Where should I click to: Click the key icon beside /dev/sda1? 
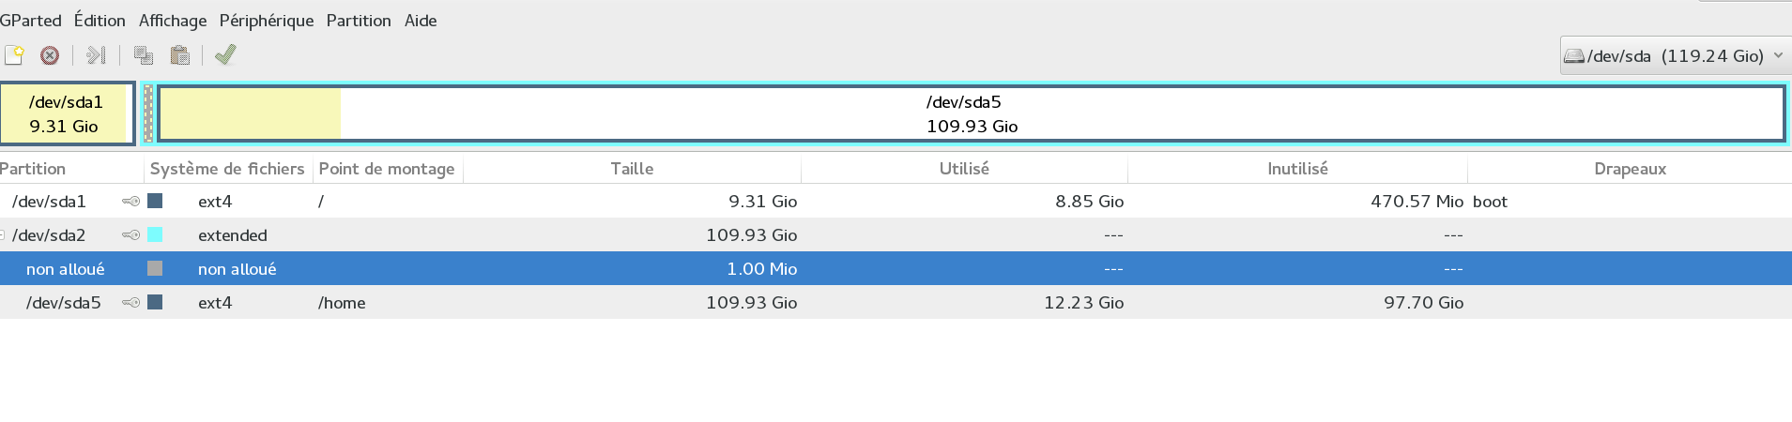click(131, 202)
